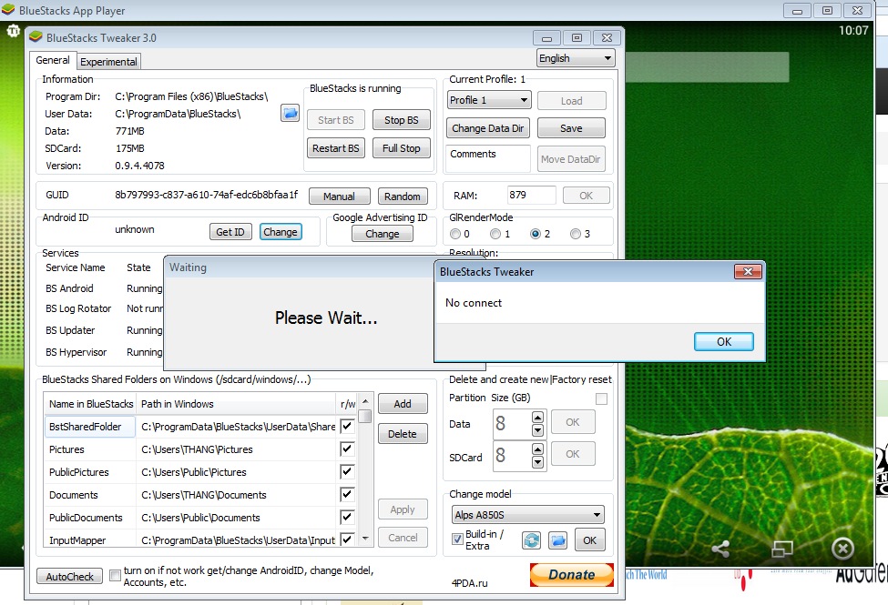Click the BlueStacks Tweaker title logo icon
Viewport: 888px width, 605px height.
pos(36,37)
